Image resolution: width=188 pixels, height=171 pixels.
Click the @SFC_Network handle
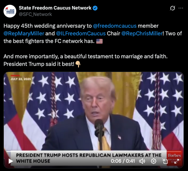pyautogui.click(x=35, y=14)
